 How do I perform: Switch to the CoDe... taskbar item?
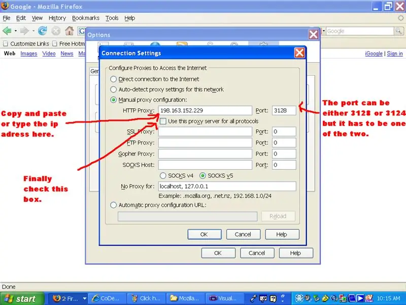click(107, 298)
